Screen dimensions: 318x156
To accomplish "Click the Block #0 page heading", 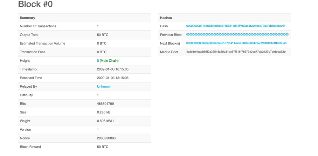I will (x=36, y=4).
